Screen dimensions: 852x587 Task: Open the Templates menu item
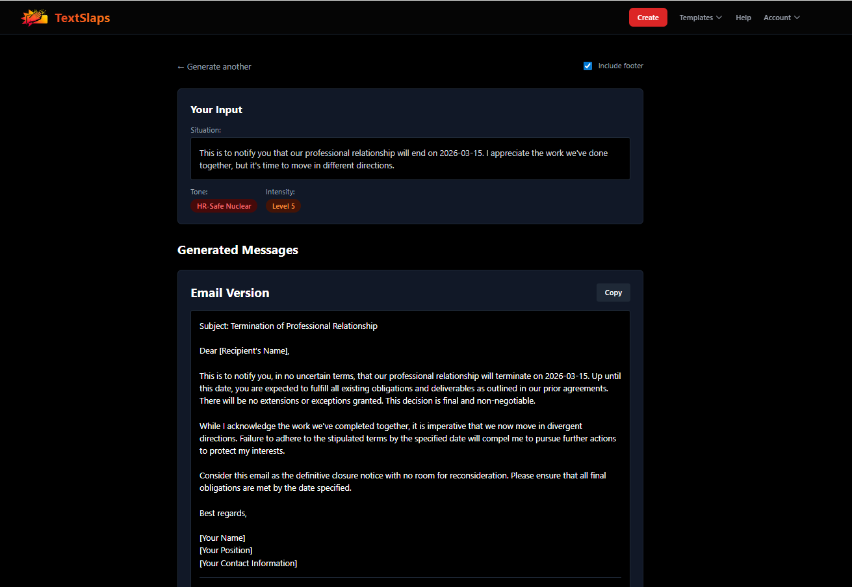click(x=695, y=18)
